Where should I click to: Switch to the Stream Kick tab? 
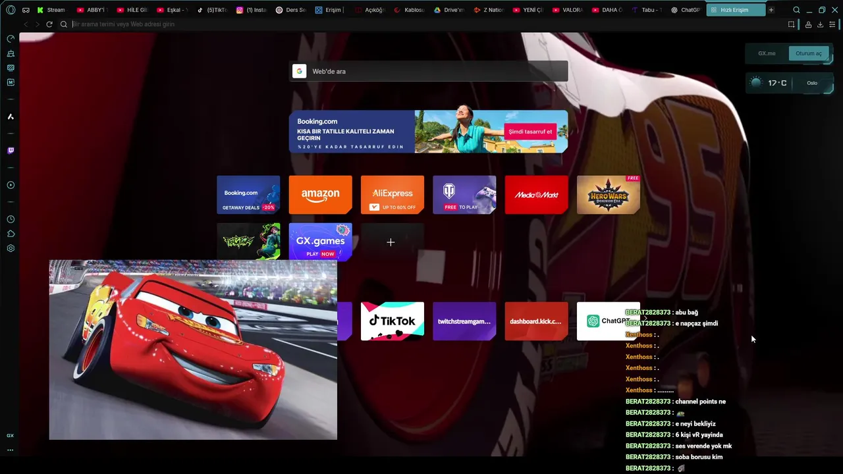click(51, 10)
